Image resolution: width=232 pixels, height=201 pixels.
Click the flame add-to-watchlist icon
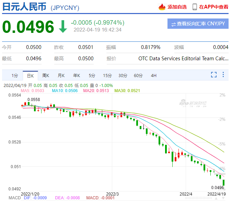(162, 7)
